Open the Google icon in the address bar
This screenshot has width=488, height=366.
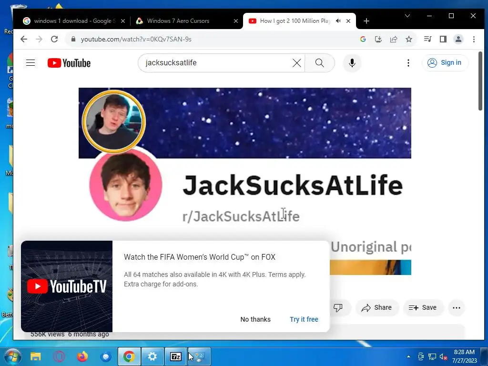[363, 39]
